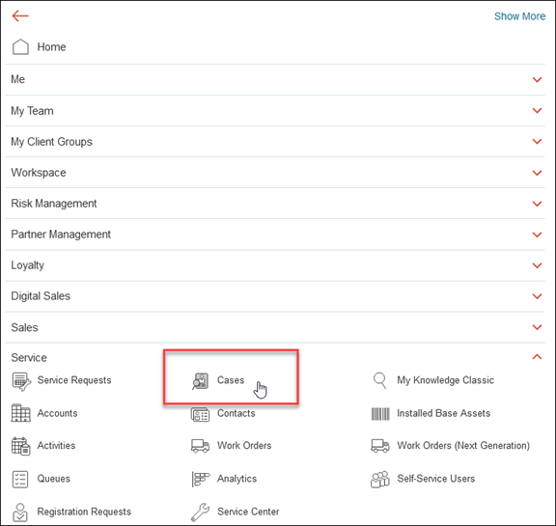Click the Show More link
This screenshot has height=526, width=556.
pyautogui.click(x=520, y=16)
